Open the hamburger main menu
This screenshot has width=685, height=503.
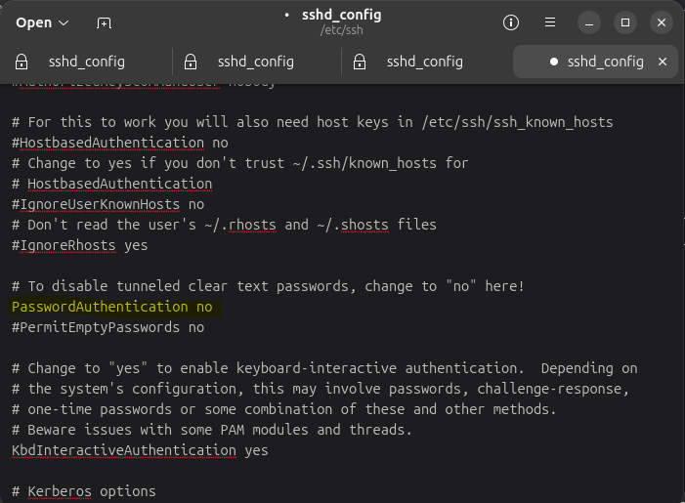550,22
